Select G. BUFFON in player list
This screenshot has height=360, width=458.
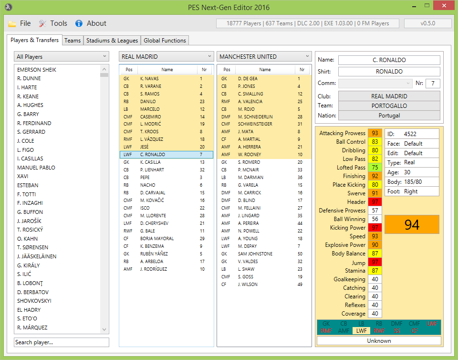point(57,212)
